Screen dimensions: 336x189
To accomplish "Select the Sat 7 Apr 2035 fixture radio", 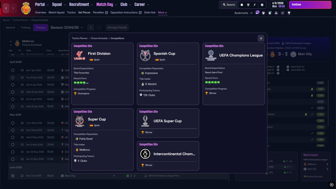I will [x=13, y=70].
